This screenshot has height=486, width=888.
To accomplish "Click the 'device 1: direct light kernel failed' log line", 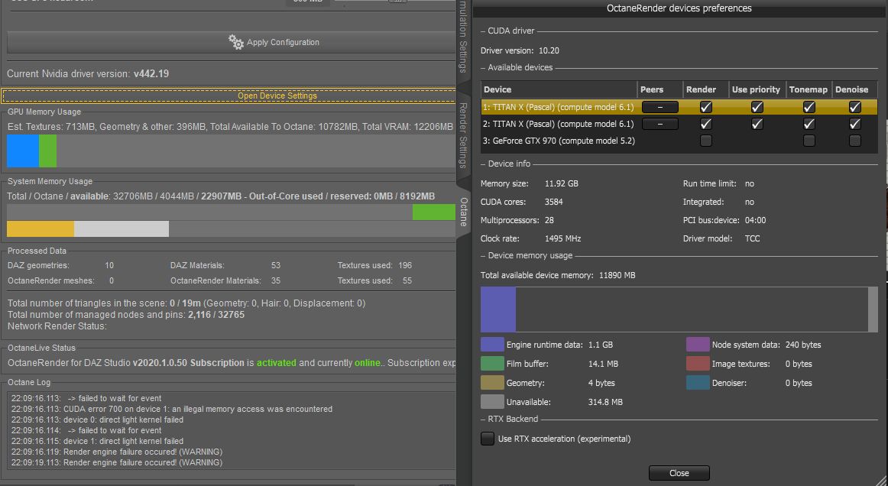I will [97, 441].
